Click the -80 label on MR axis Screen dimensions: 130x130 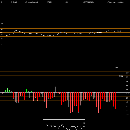(x=127, y=110)
